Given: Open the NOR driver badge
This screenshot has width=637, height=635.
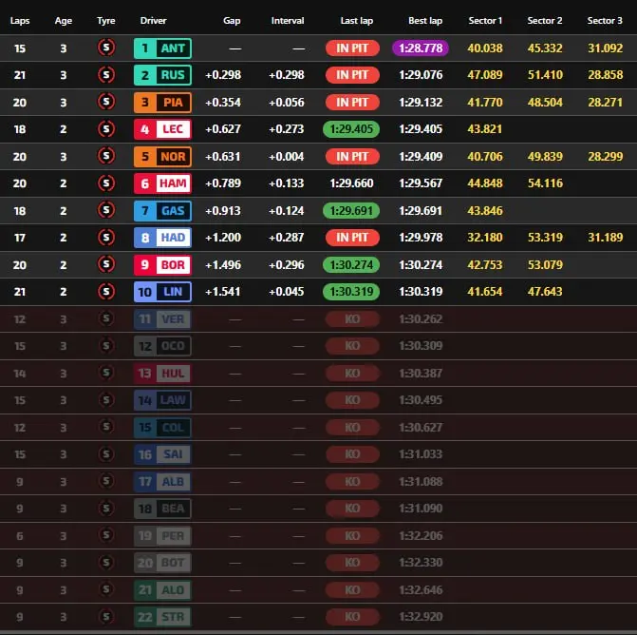Looking at the screenshot, I should pyautogui.click(x=162, y=156).
